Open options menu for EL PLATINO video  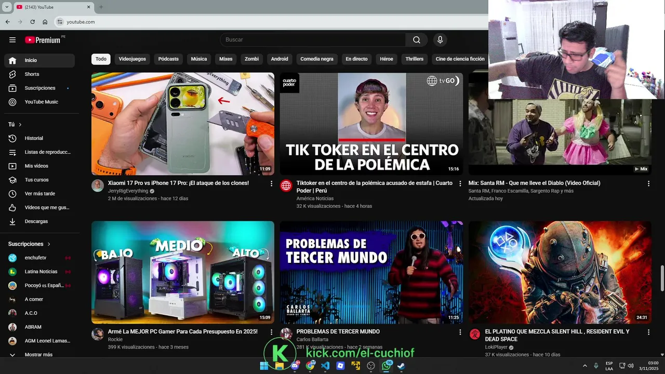click(x=648, y=332)
